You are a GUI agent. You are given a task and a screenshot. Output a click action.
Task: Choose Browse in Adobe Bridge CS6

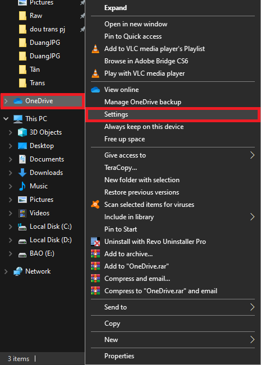[173, 61]
